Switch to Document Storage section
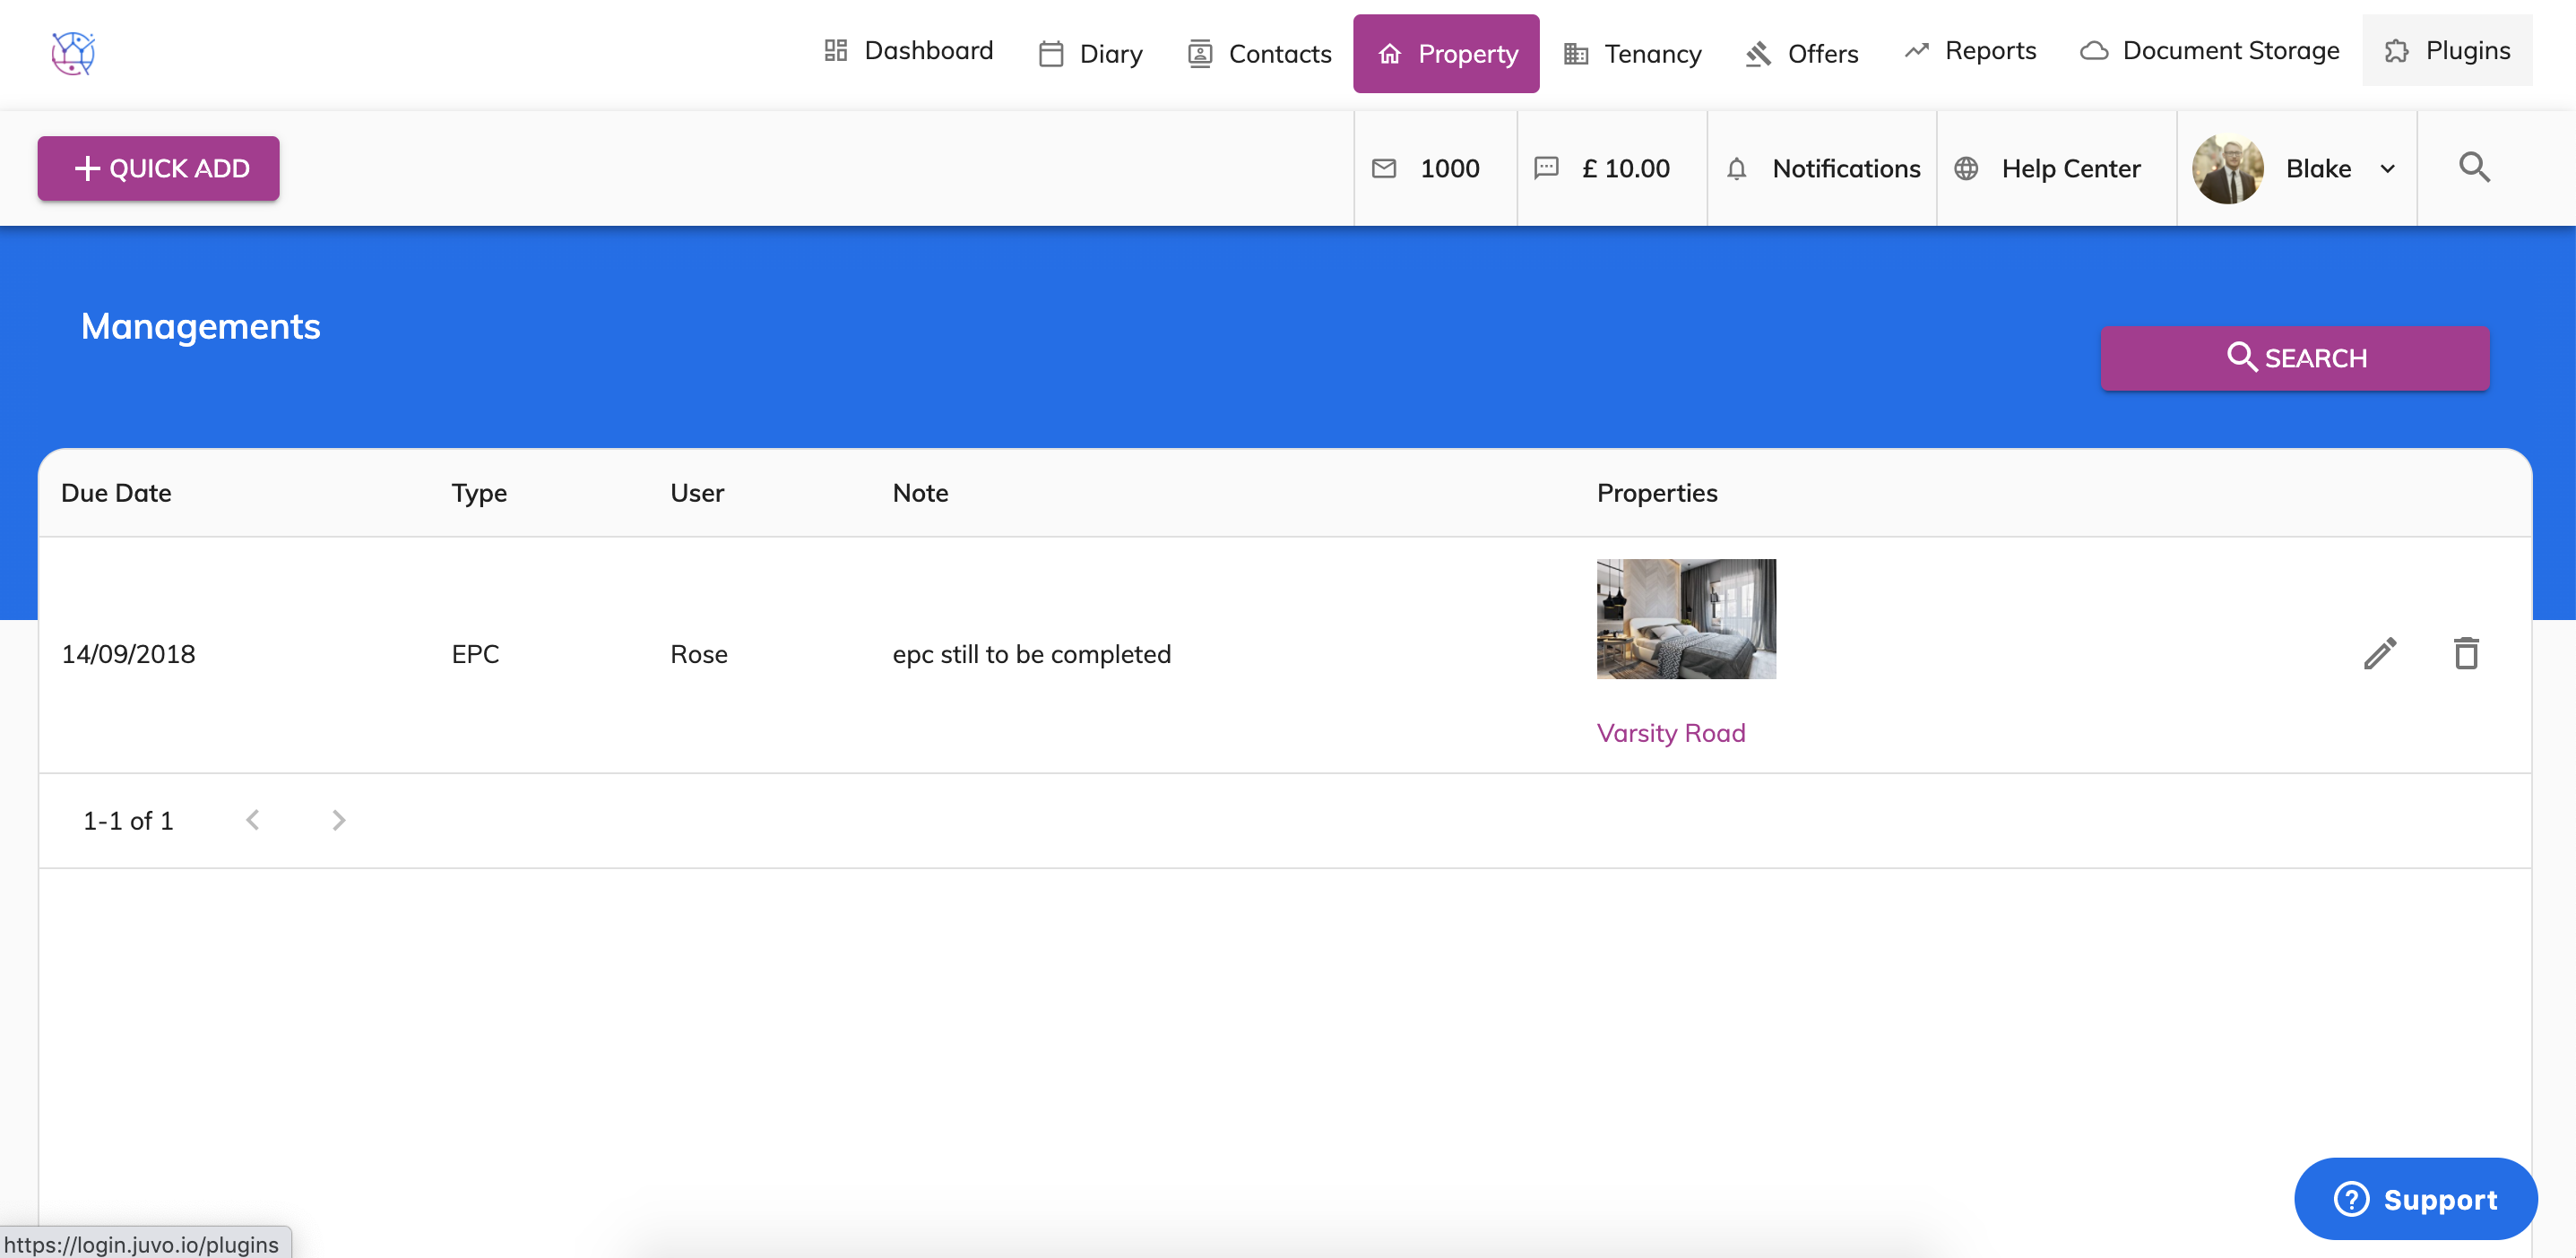This screenshot has width=2576, height=1258. pyautogui.click(x=2210, y=51)
